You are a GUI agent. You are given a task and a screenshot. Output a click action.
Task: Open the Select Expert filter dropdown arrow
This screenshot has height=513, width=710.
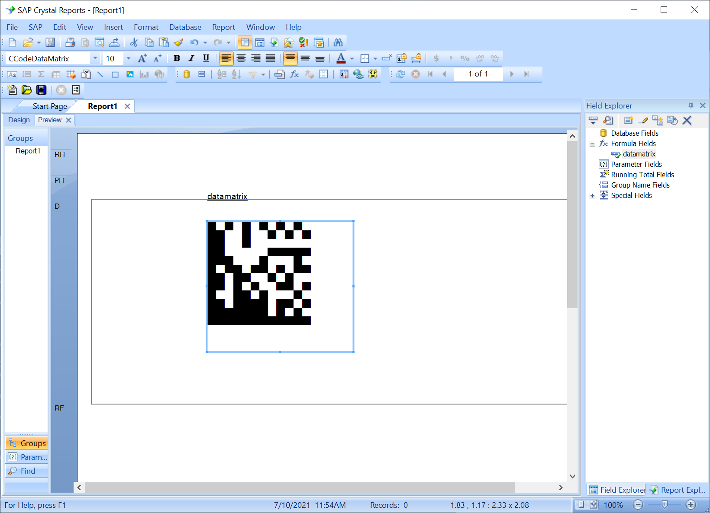coord(263,74)
